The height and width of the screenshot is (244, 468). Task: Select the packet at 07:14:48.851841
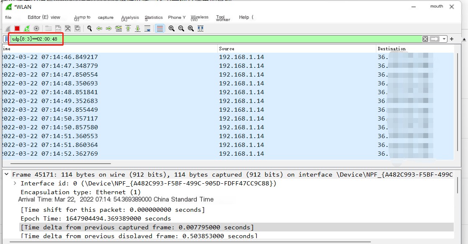(x=228, y=92)
